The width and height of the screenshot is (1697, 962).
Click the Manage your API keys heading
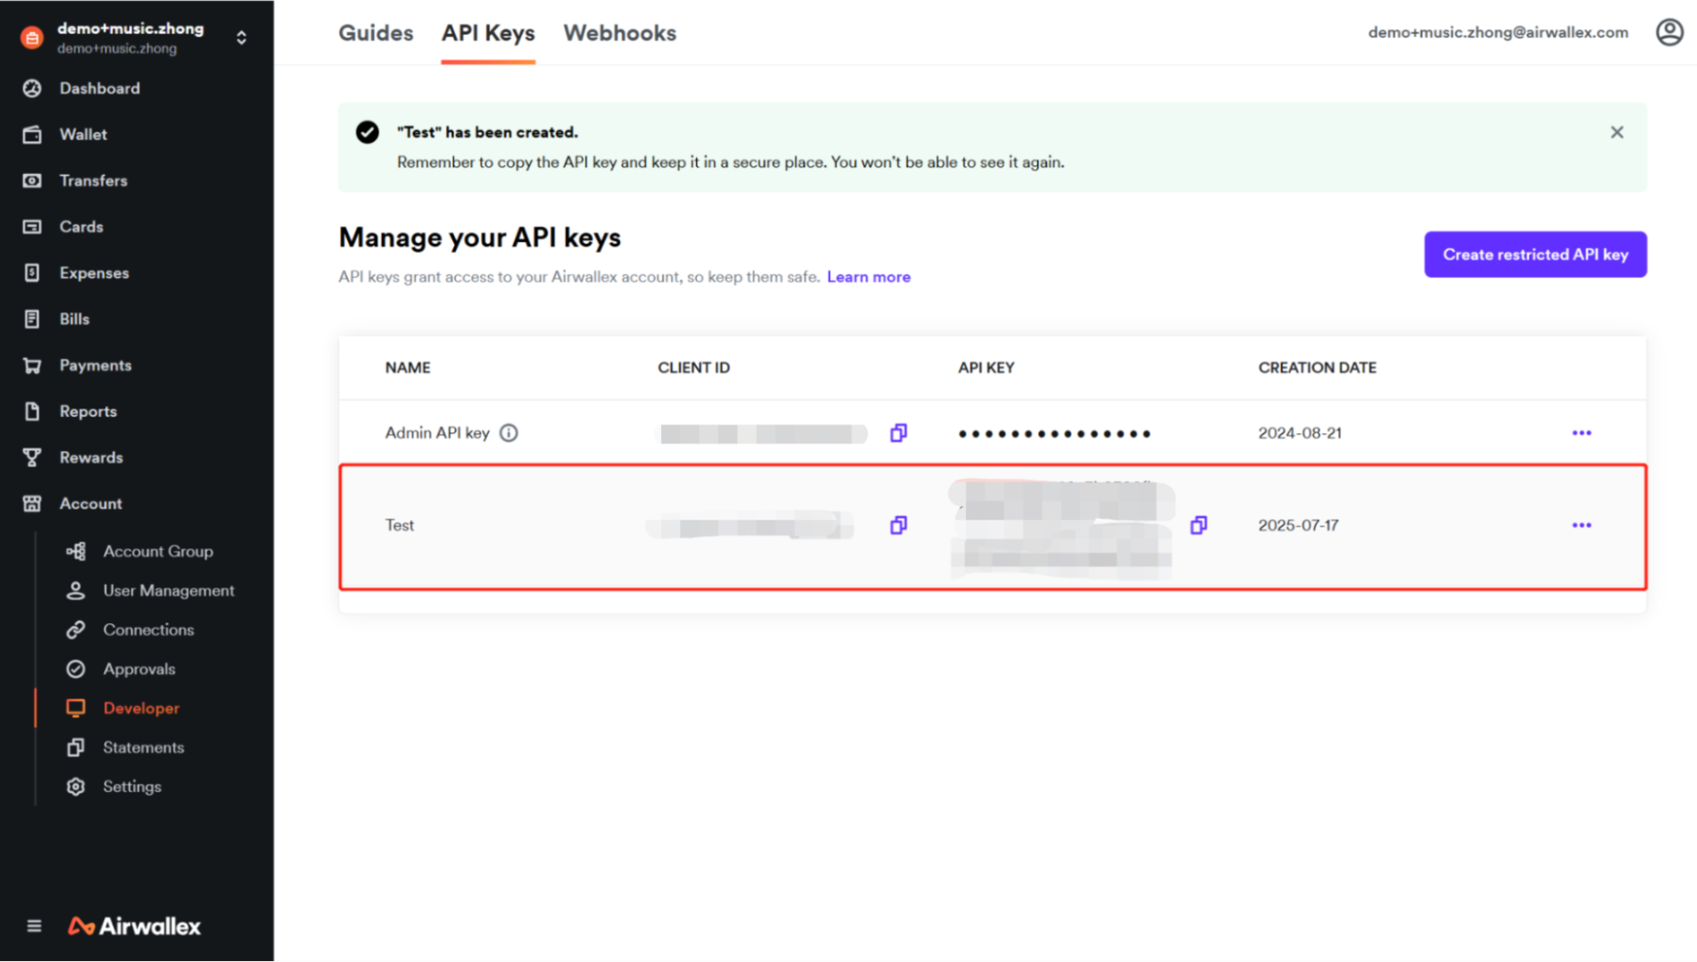[480, 238]
